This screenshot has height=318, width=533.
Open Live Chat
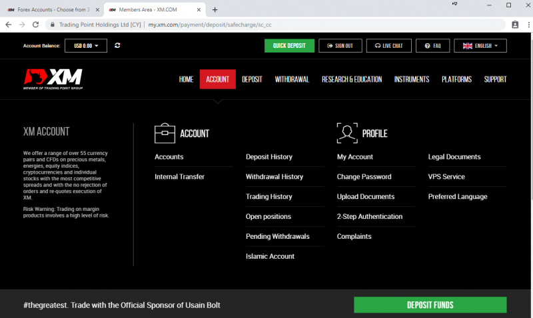point(389,45)
